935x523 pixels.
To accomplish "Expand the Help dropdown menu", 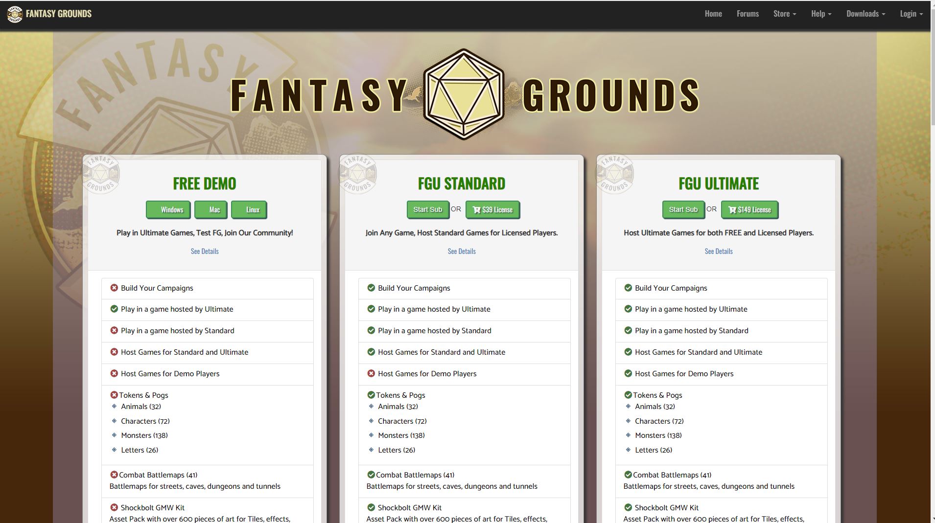I will click(821, 14).
